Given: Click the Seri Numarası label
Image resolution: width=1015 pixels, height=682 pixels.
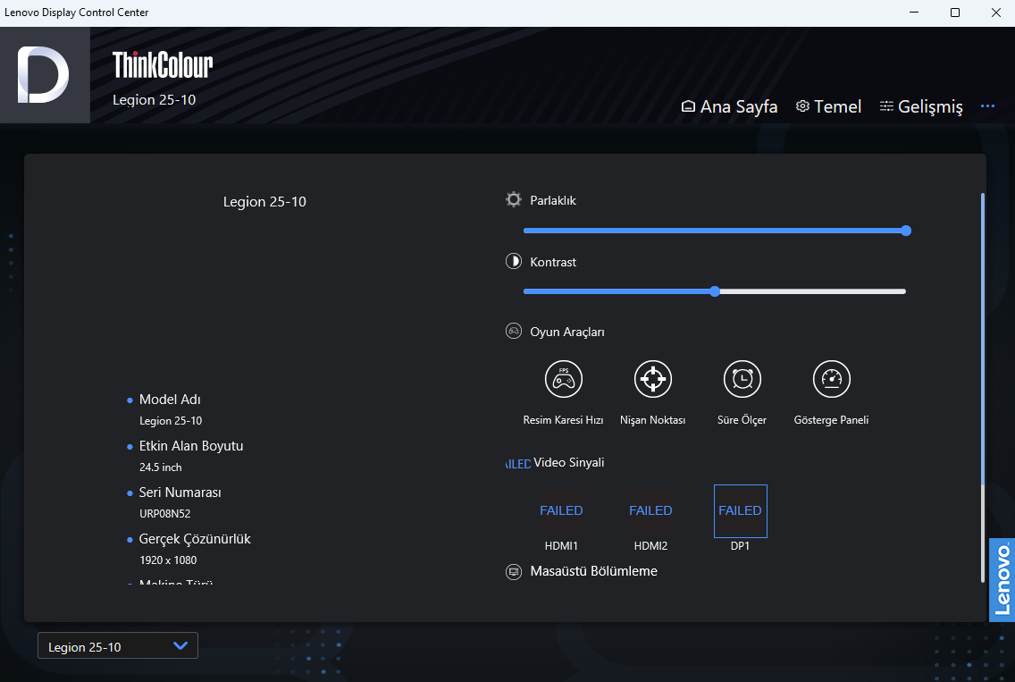Looking at the screenshot, I should (180, 493).
